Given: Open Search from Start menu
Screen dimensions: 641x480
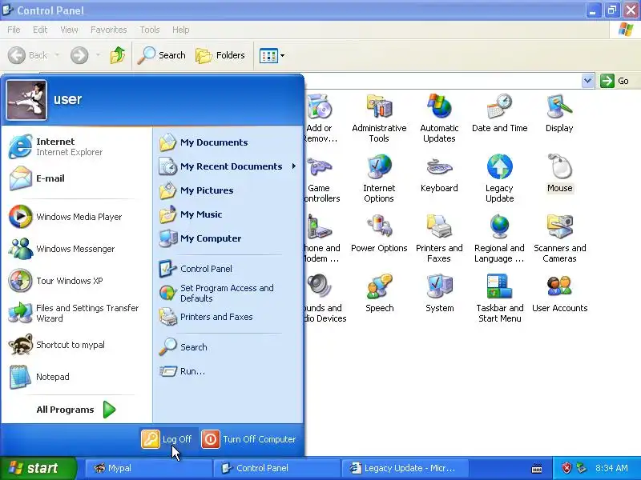Looking at the screenshot, I should coord(228,347).
